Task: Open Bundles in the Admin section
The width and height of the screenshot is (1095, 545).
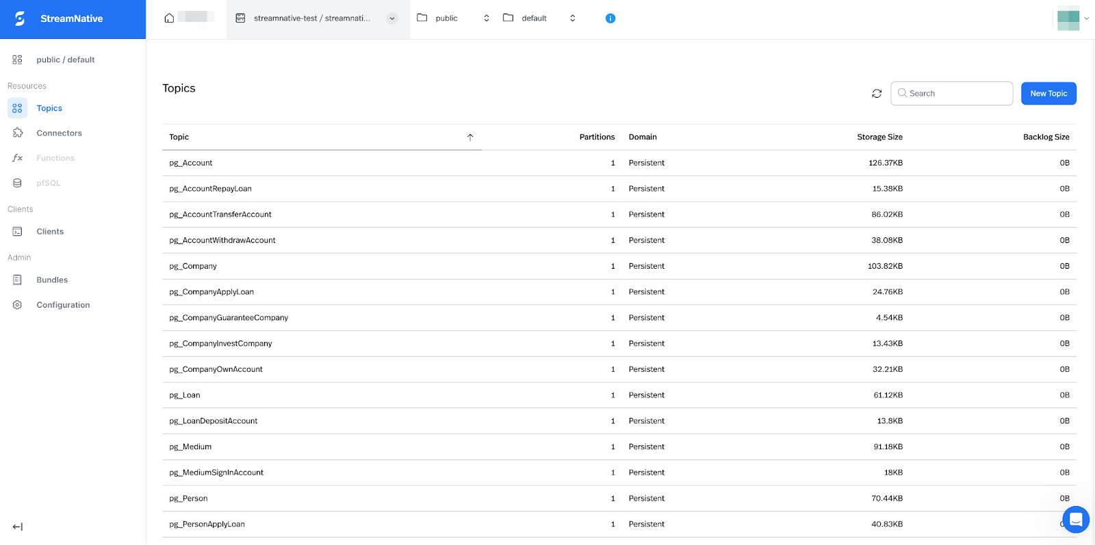Action: pyautogui.click(x=52, y=280)
